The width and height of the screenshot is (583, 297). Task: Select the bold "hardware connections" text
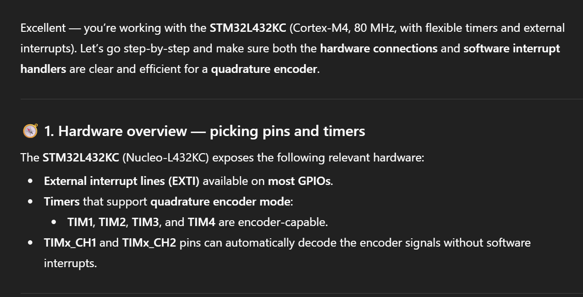point(379,48)
